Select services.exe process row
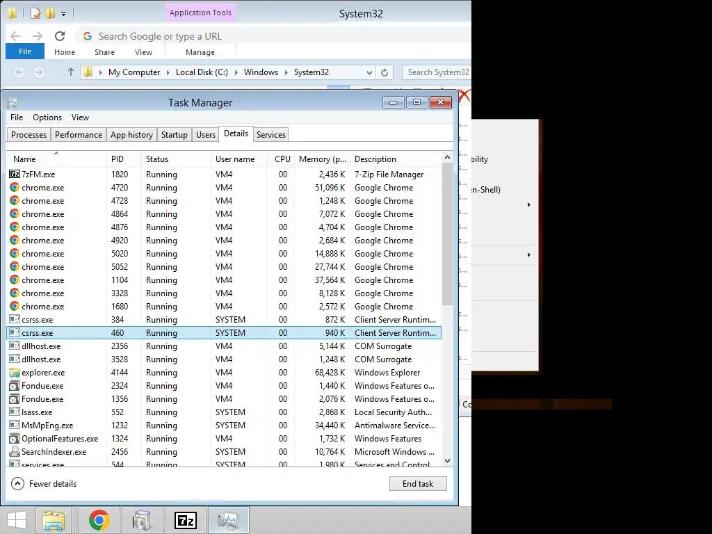 224,464
